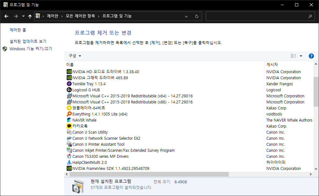Click the scroll down arrow

click(316, 169)
